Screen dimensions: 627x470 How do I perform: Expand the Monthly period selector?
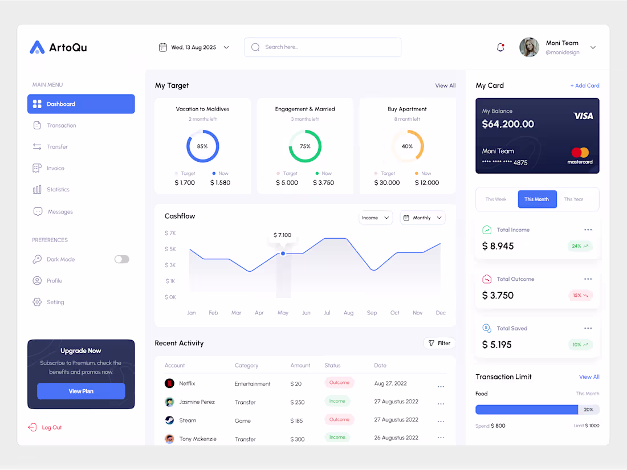click(x=422, y=218)
